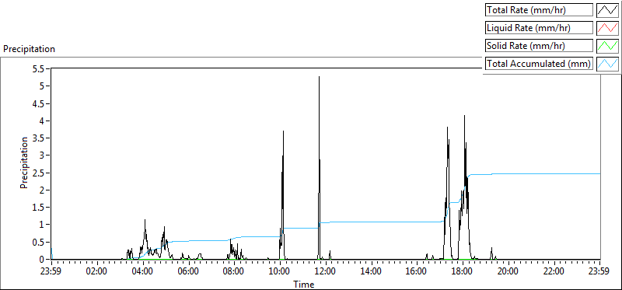Click the rate spike peak just after 18:00
This screenshot has height=290, width=622.
[464, 116]
